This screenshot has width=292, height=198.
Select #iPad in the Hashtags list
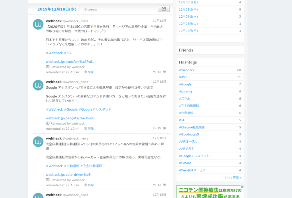point(183,77)
